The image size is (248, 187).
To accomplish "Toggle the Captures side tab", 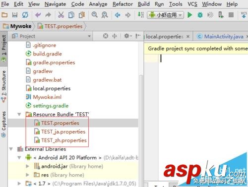I will [x=3, y=124].
